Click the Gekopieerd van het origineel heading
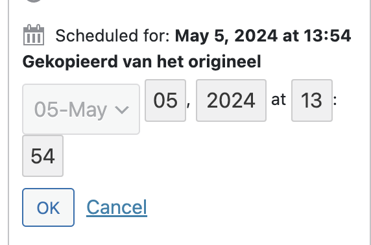371x245 pixels. pyautogui.click(x=142, y=62)
